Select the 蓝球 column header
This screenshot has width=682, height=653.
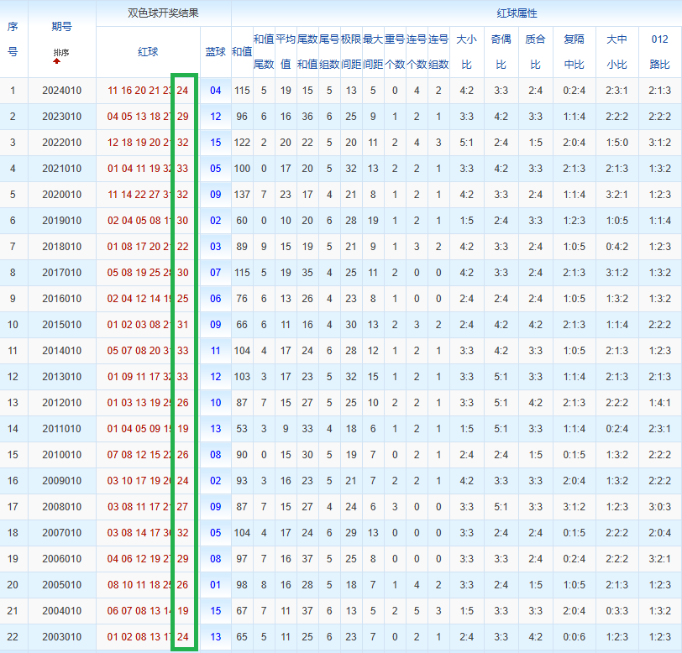216,52
